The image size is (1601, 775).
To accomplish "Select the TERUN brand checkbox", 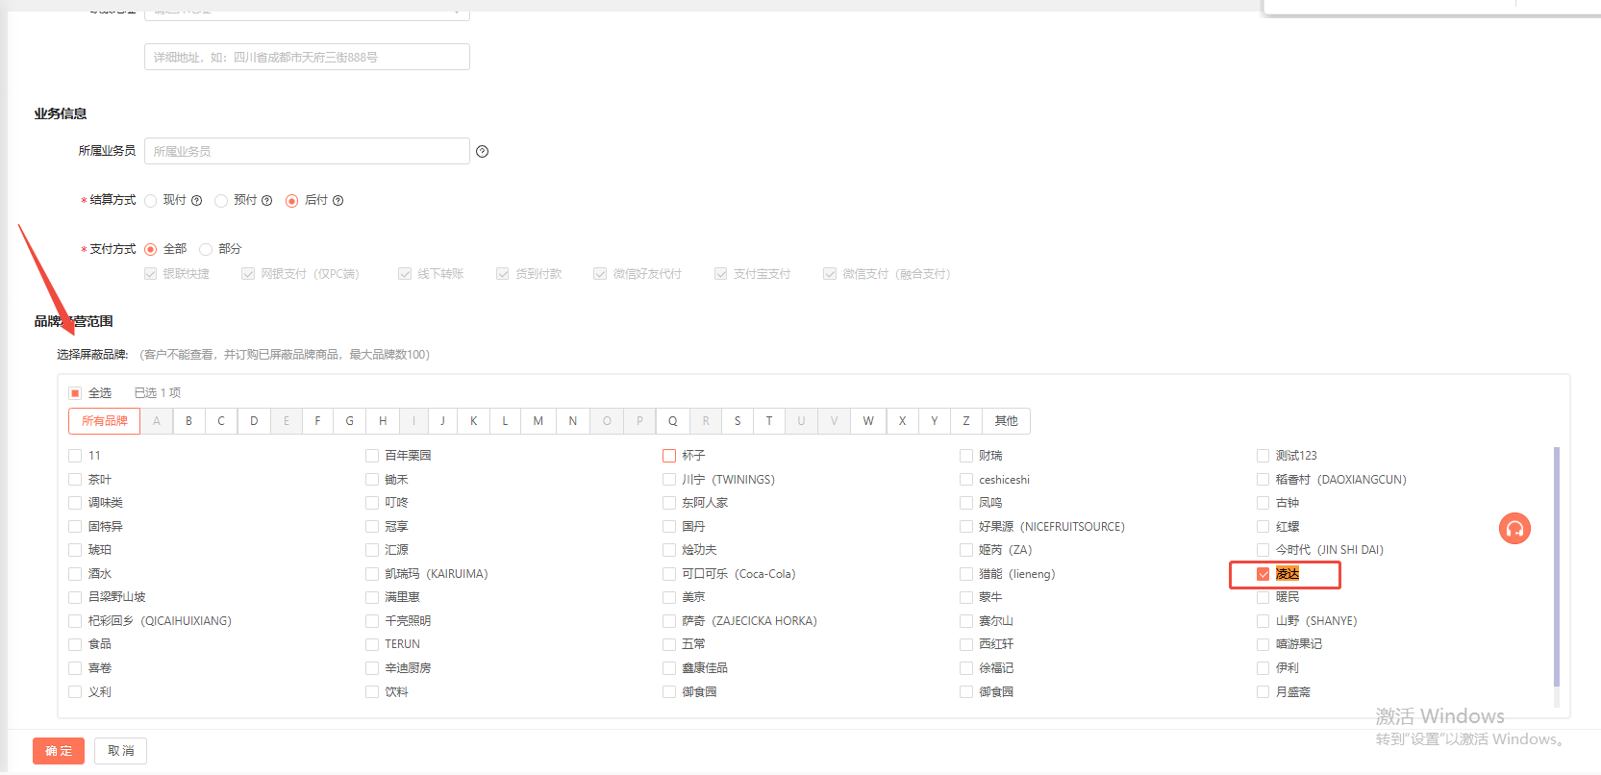I will pyautogui.click(x=372, y=644).
